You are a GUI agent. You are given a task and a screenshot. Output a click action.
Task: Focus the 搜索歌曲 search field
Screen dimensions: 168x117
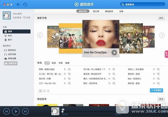click(x=142, y=4)
